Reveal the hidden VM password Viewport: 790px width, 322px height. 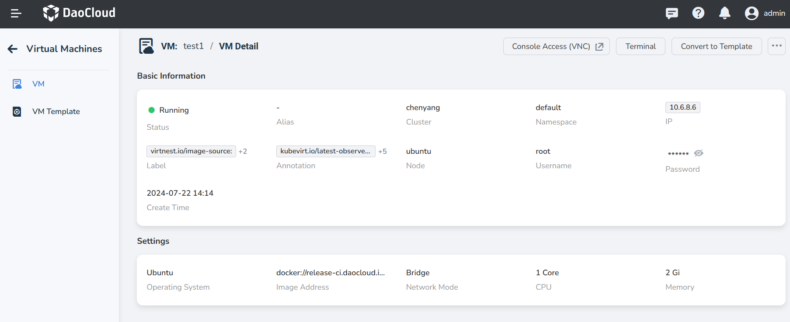699,153
